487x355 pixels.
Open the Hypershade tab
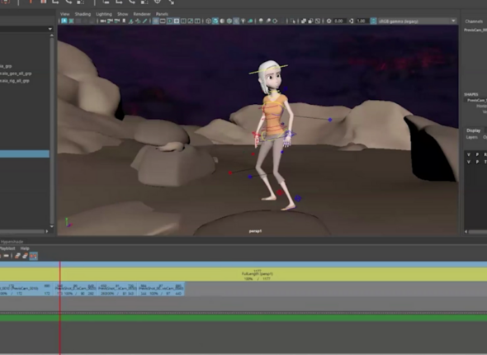12,242
